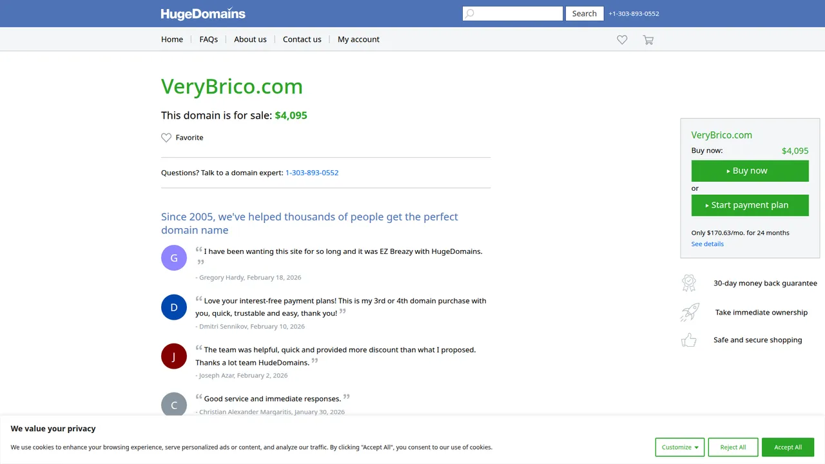This screenshot has height=464, width=825.
Task: Click 'Only $170.63/mo. for 24 months' text
Action: 741,233
